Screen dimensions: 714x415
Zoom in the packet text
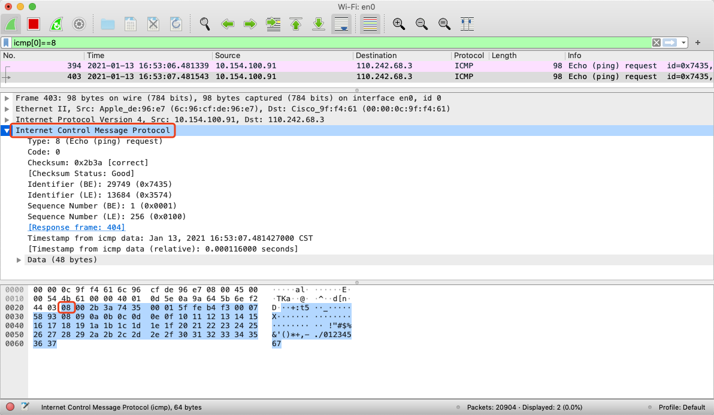pos(399,24)
